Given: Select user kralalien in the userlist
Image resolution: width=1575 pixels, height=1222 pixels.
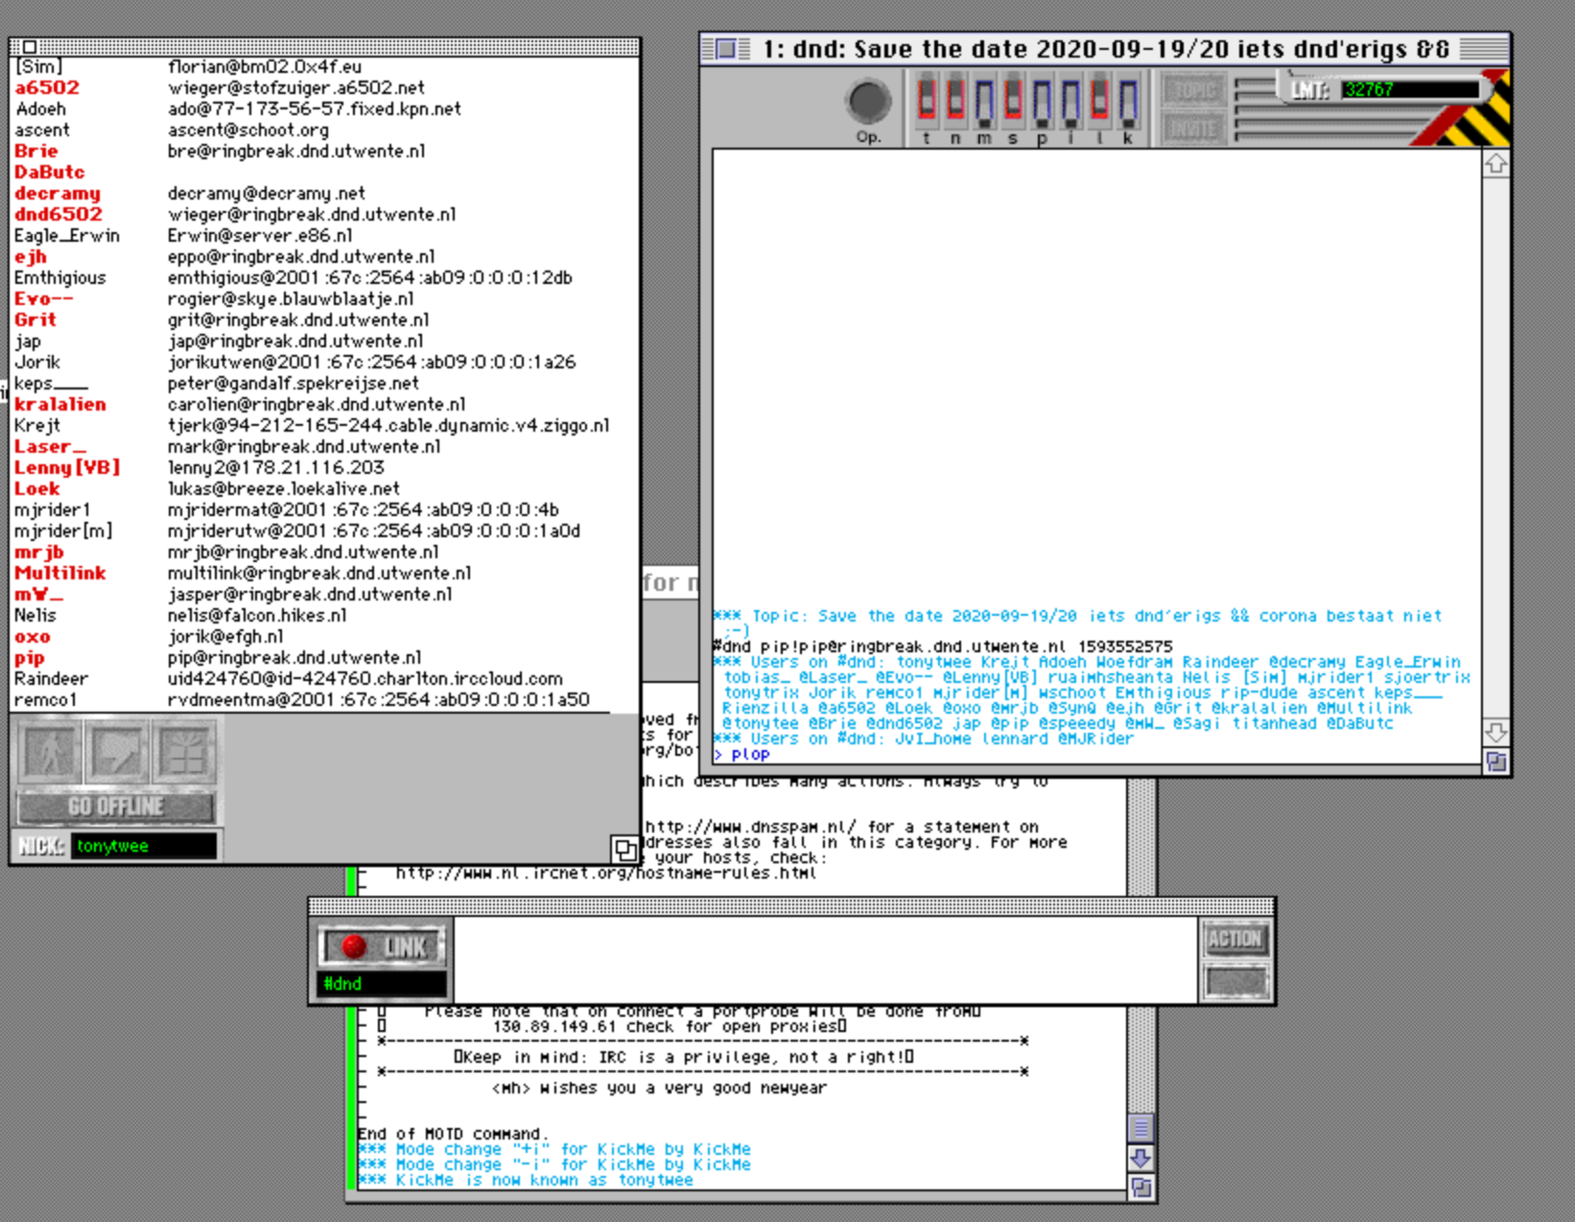Looking at the screenshot, I should point(59,405).
